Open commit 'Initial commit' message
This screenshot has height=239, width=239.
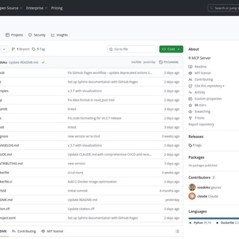[78, 191]
